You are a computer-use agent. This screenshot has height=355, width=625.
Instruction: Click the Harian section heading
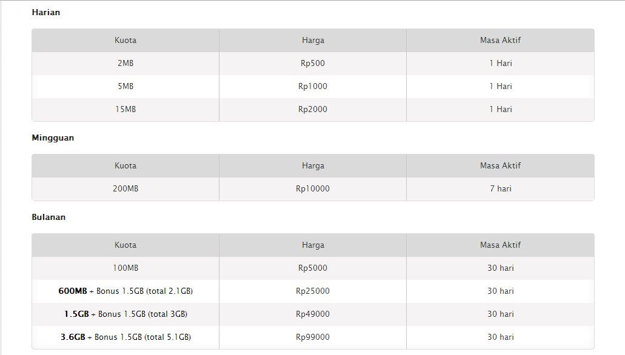pos(46,12)
